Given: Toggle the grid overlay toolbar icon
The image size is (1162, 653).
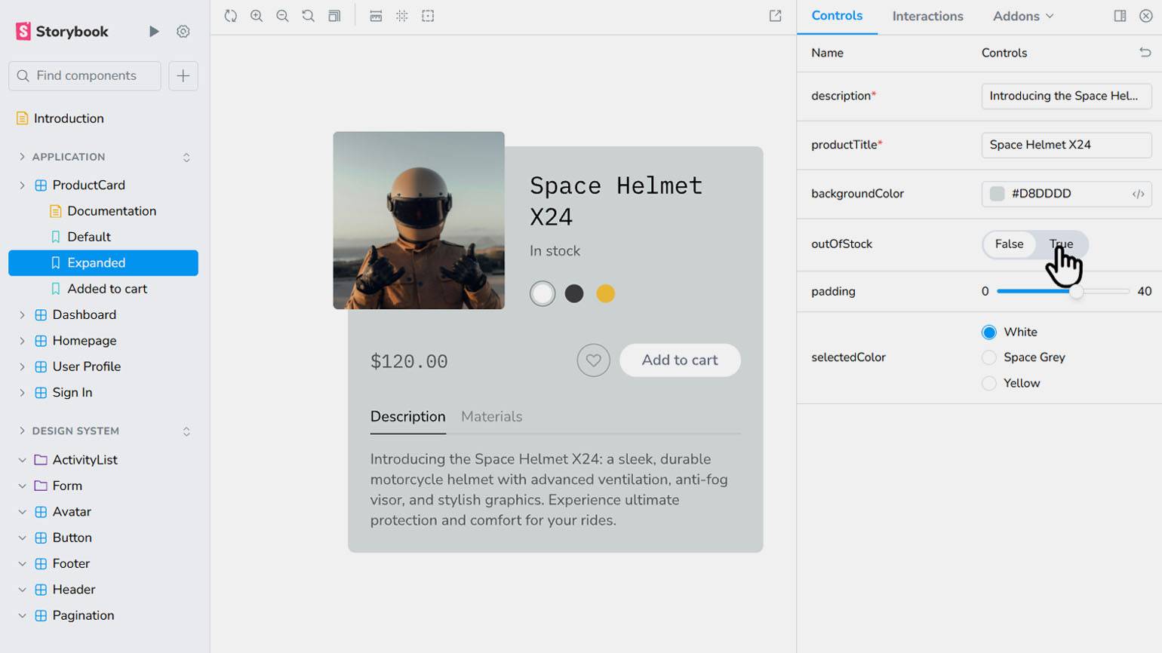Looking at the screenshot, I should pos(402,16).
